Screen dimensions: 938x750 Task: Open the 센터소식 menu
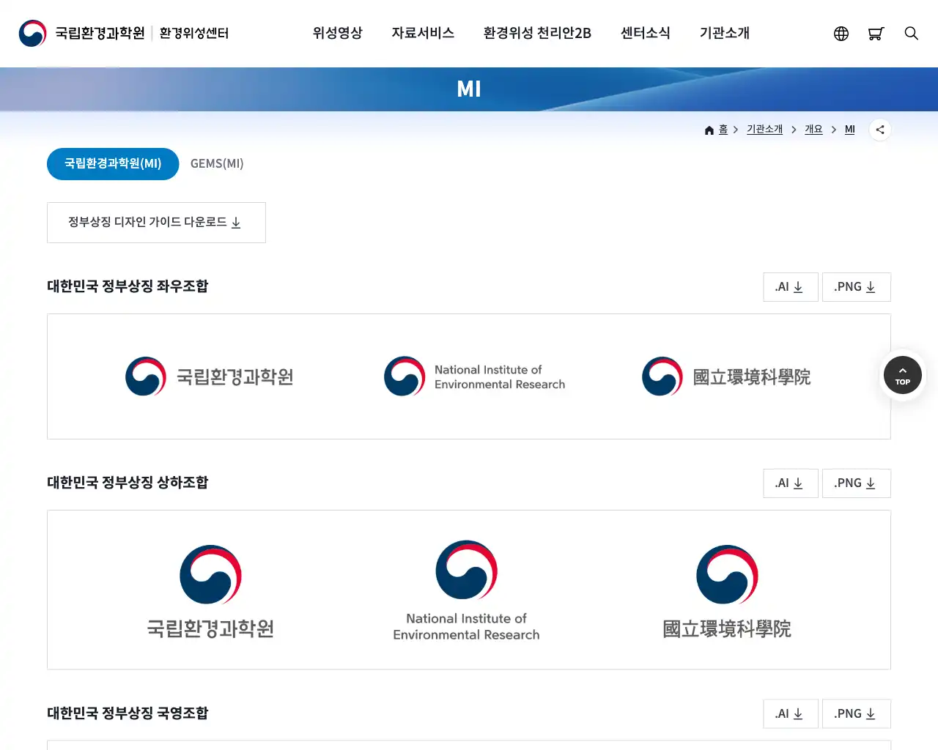tap(645, 33)
